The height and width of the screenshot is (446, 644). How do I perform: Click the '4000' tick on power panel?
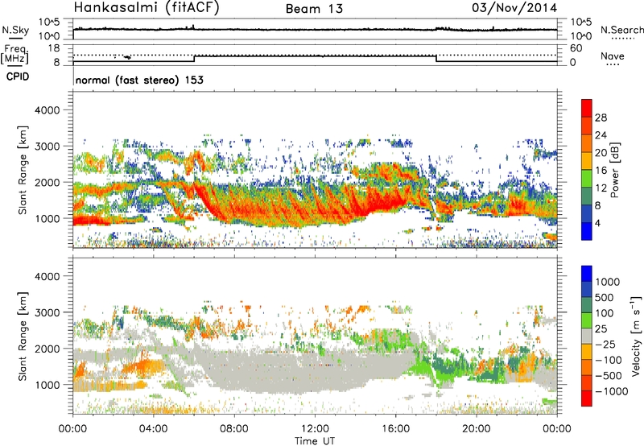pyautogui.click(x=47, y=110)
